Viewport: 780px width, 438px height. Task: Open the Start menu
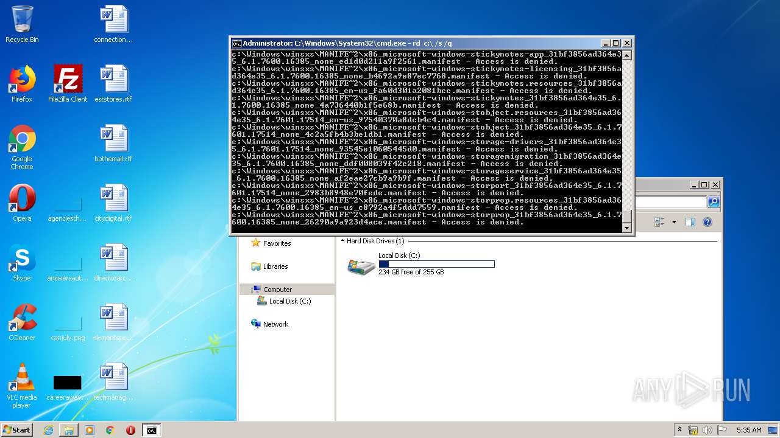[x=17, y=429]
